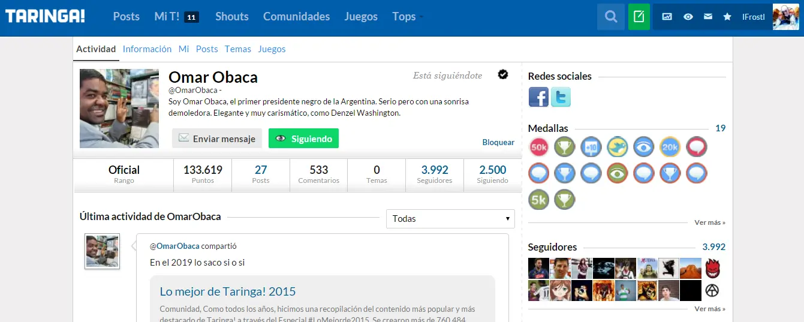Open Shouts section
The image size is (804, 322).
point(232,17)
